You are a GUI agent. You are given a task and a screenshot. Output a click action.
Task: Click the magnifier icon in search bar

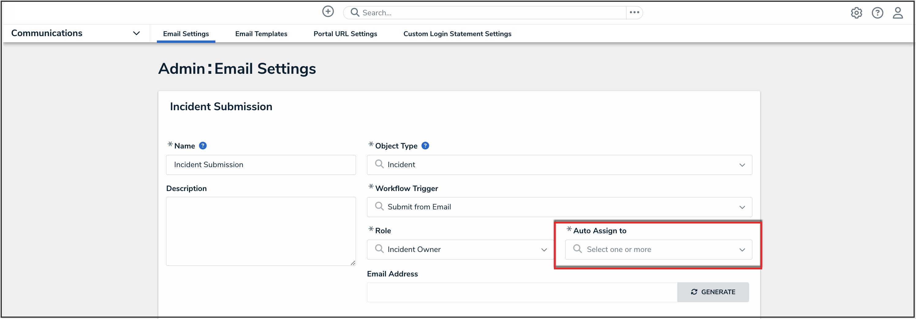354,13
